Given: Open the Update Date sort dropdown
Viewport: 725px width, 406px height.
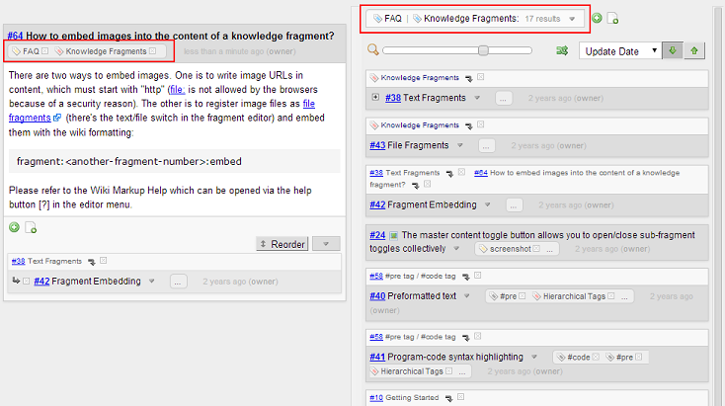Looking at the screenshot, I should (x=619, y=50).
